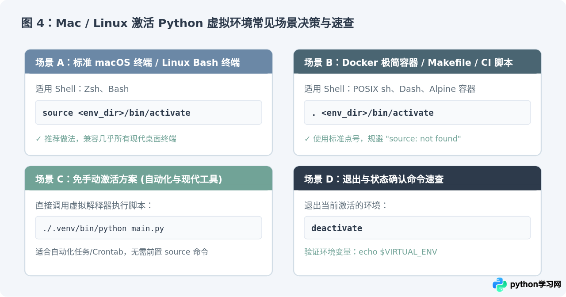The width and height of the screenshot is (566, 297).
Task: Click the 'source <env_dir>/bin/activate' code box
Action: [149, 112]
